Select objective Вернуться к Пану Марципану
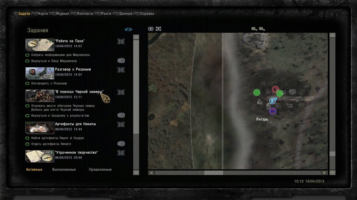 (x=54, y=61)
